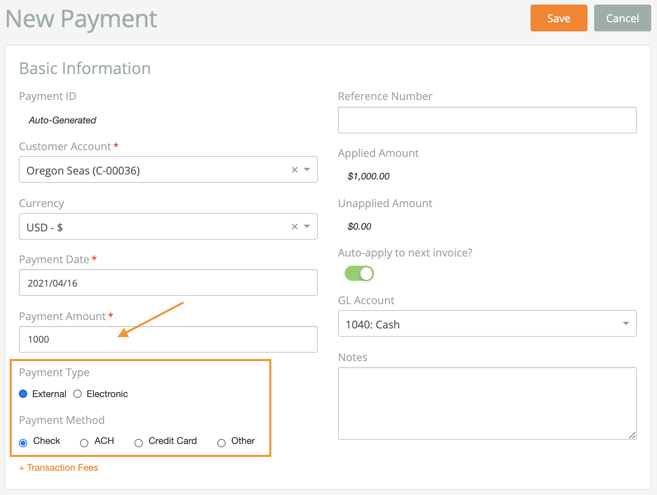This screenshot has height=495, width=657.
Task: Click the Oregon Seas (C-00036) value
Action: coord(83,170)
